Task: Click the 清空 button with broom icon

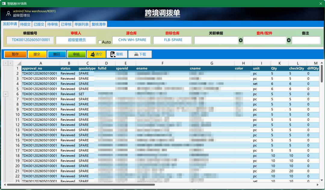Action: coord(96,54)
